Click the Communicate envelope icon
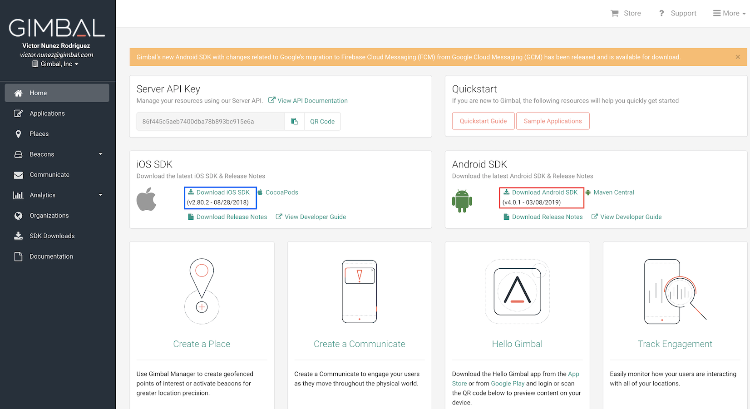This screenshot has height=409, width=750. coord(18,175)
